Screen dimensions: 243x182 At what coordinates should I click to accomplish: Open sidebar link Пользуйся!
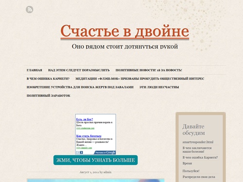pos(191,171)
